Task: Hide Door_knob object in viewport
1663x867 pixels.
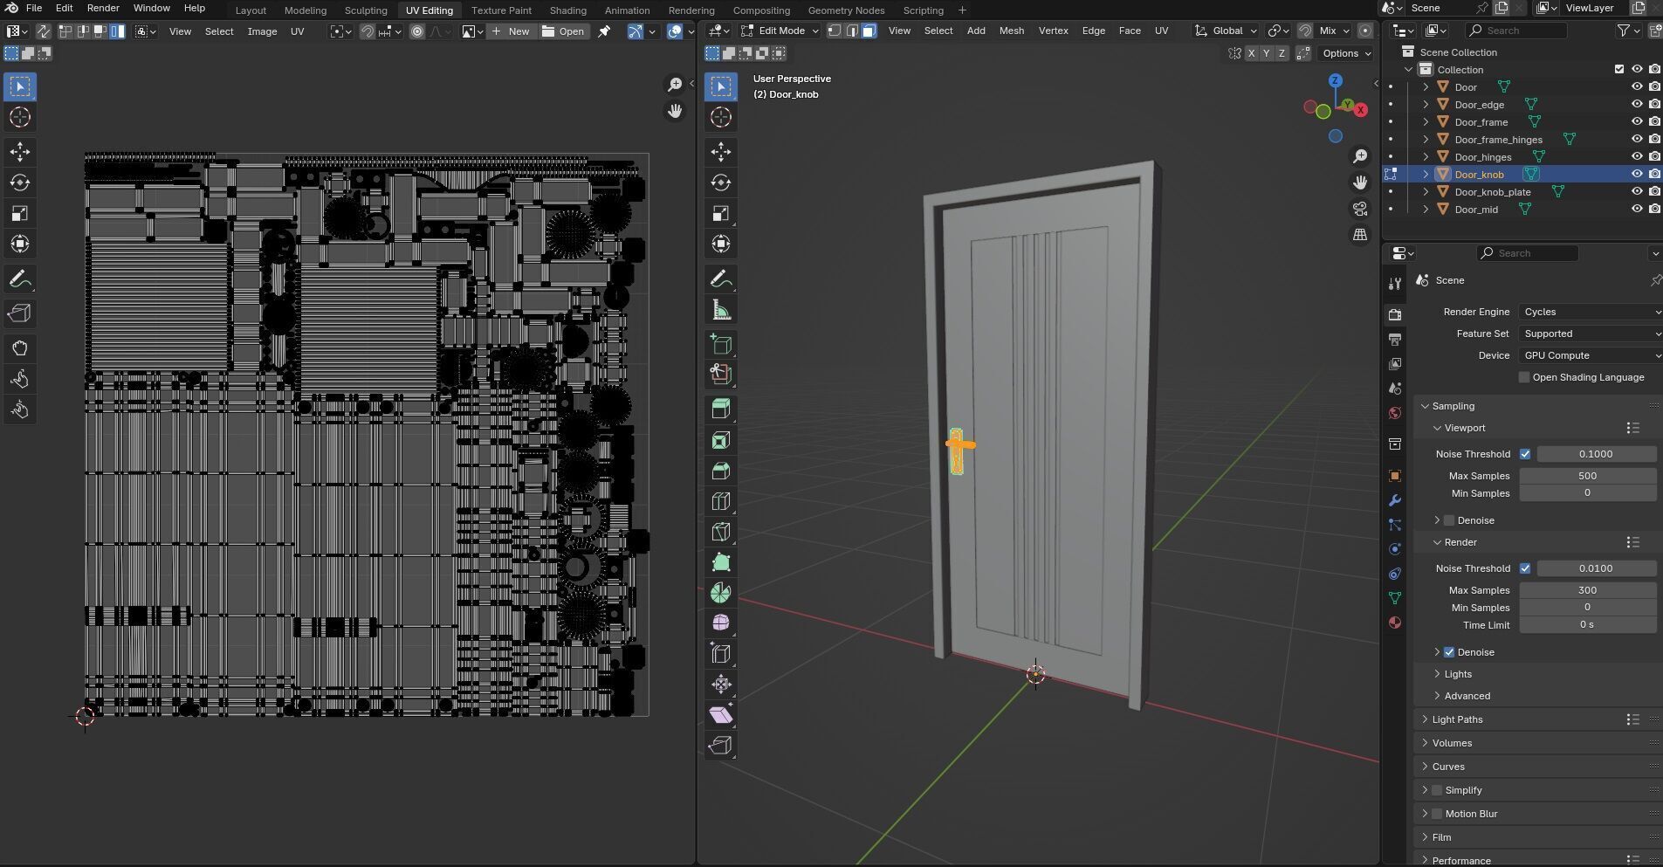Action: pyautogui.click(x=1637, y=175)
